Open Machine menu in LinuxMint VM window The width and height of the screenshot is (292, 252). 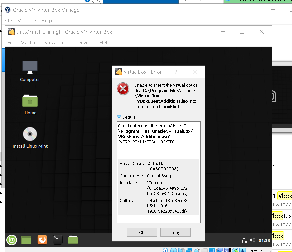coord(30,43)
